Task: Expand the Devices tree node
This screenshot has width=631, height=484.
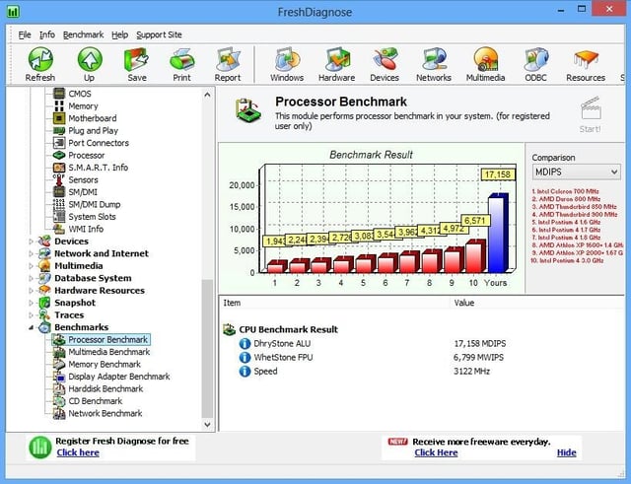Action: (32, 242)
